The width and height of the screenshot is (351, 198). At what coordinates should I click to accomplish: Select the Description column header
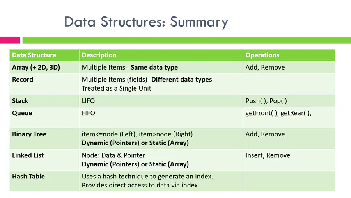coord(99,55)
